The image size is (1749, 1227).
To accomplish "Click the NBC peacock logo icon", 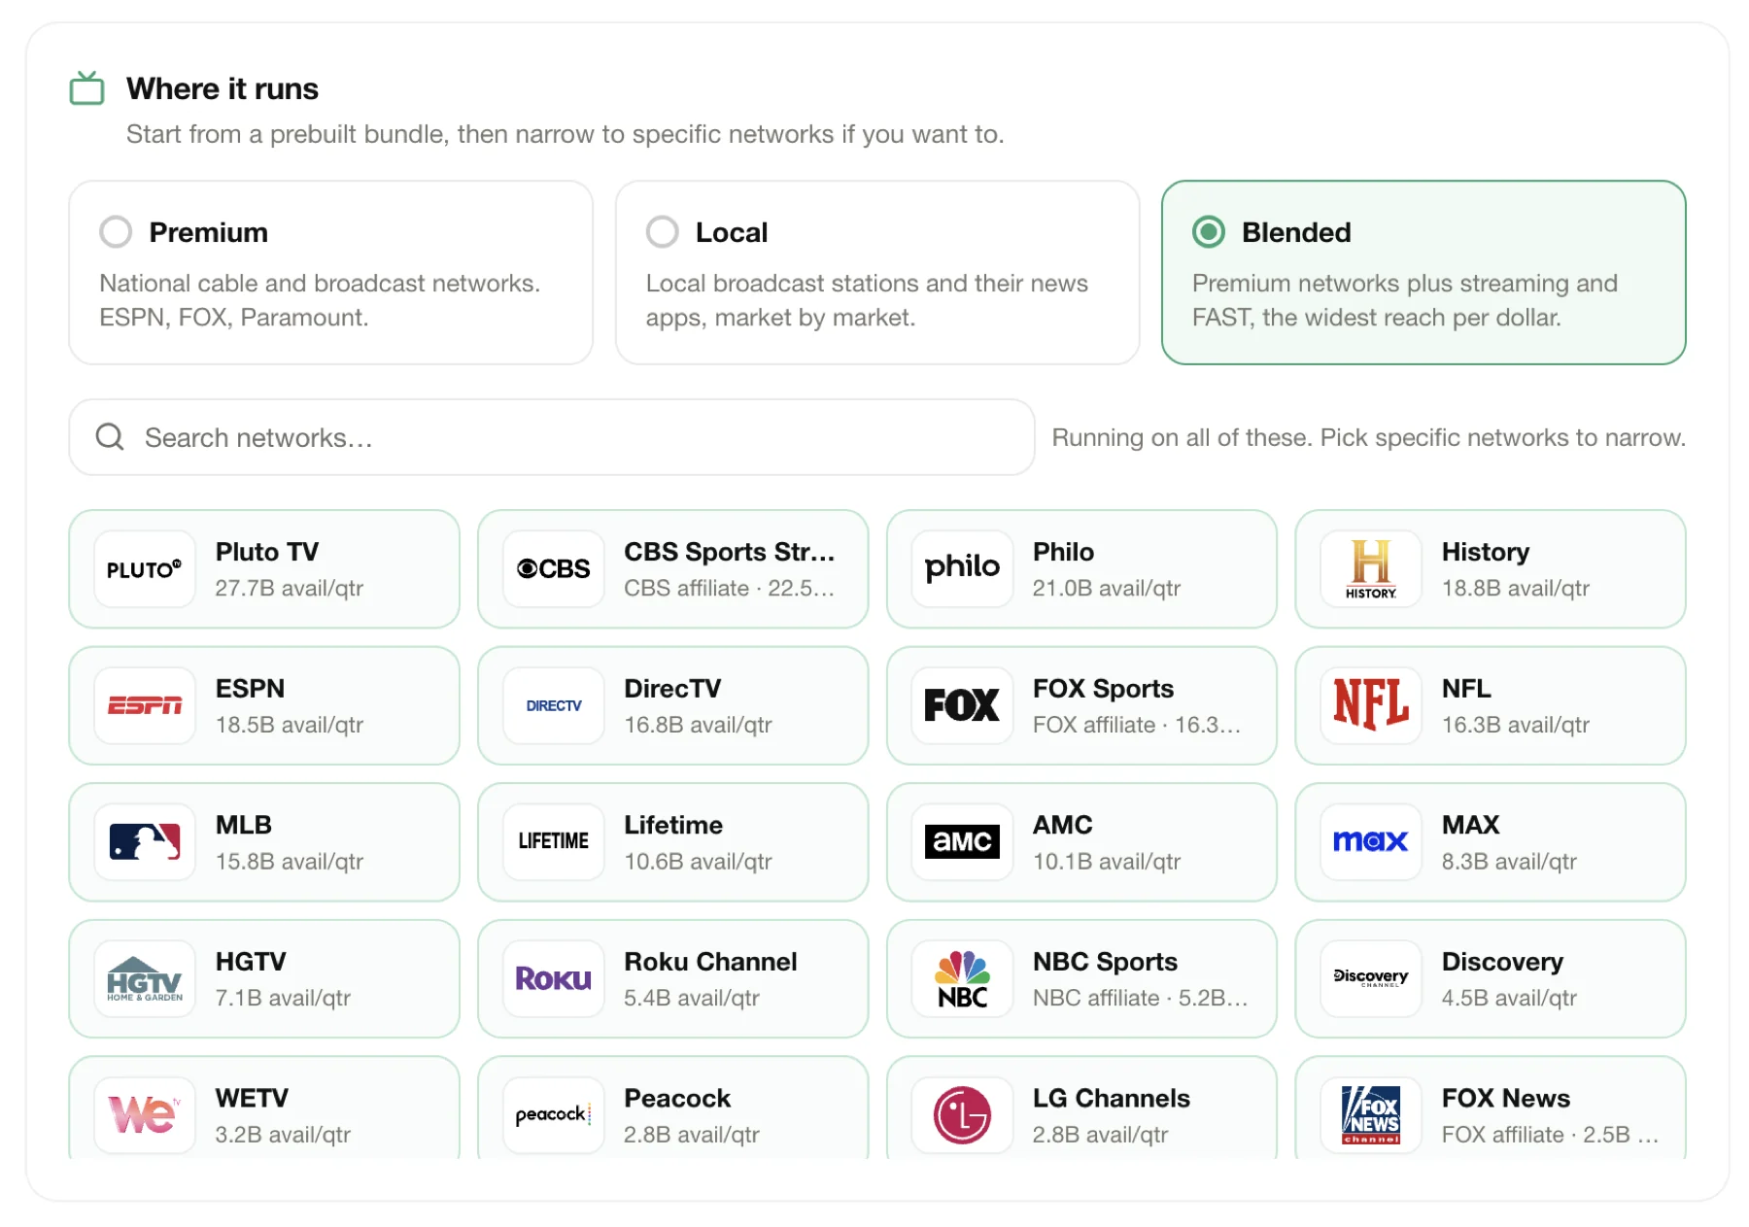I will pyautogui.click(x=962, y=979).
